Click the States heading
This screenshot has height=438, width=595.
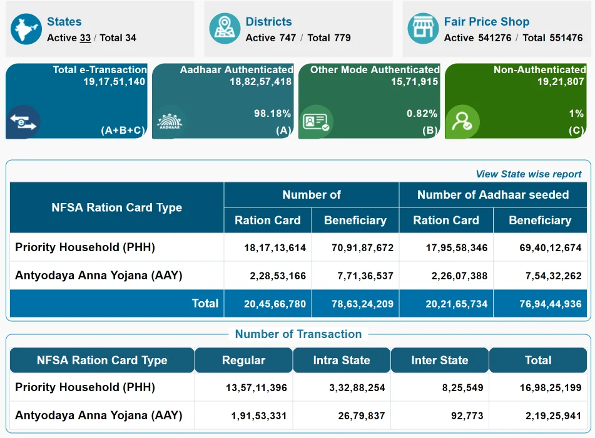pyautogui.click(x=64, y=22)
